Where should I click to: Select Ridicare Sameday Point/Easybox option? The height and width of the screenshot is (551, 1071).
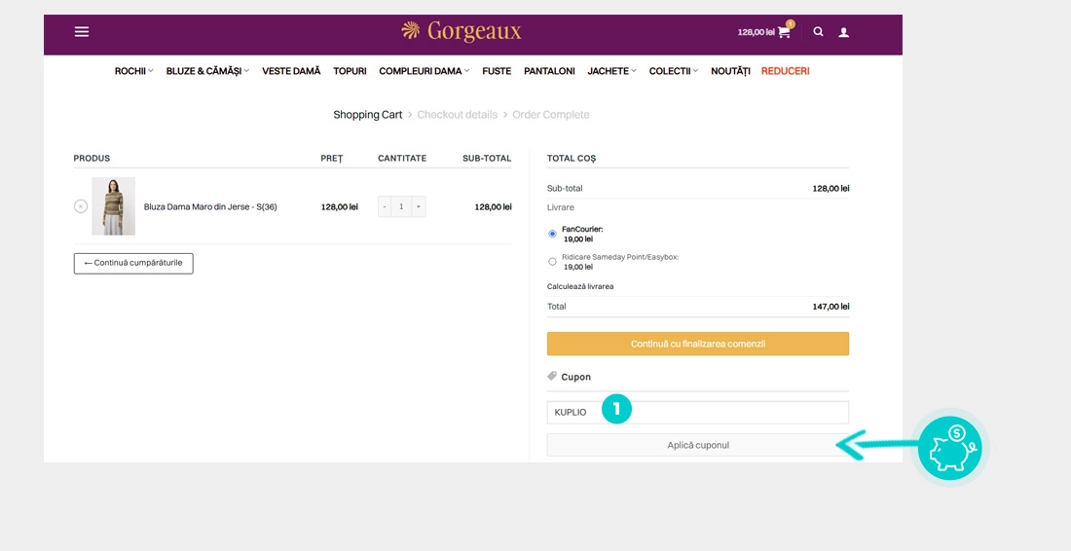pos(552,262)
